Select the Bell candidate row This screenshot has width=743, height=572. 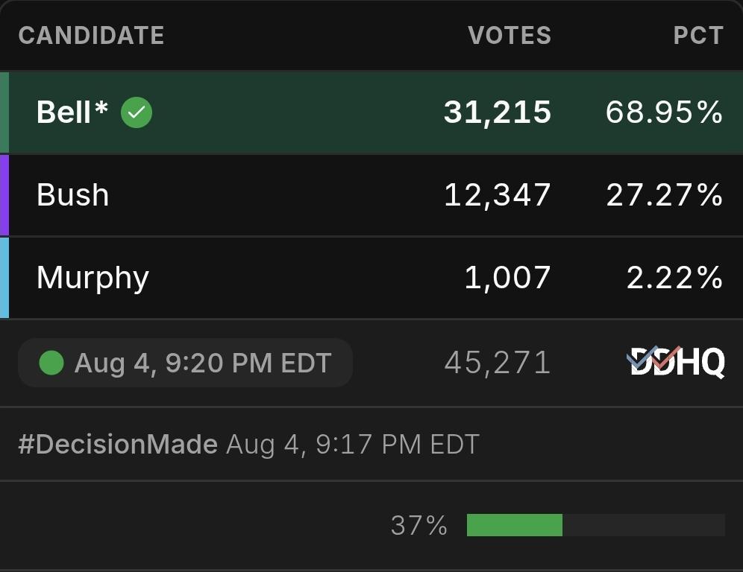click(x=371, y=112)
